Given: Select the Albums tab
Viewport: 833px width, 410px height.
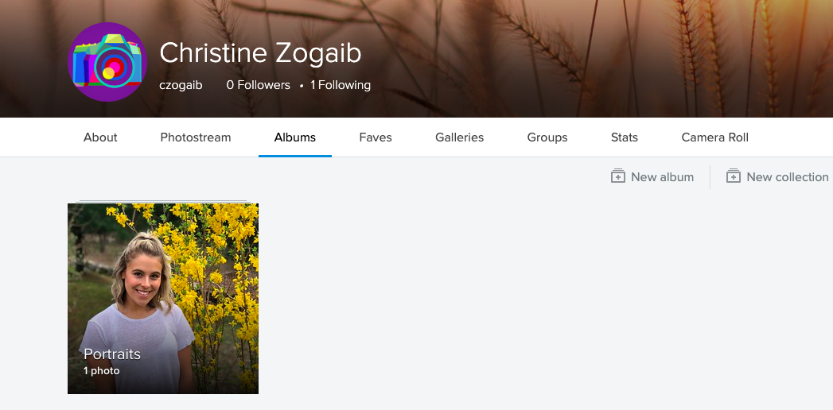Looking at the screenshot, I should click(x=295, y=137).
